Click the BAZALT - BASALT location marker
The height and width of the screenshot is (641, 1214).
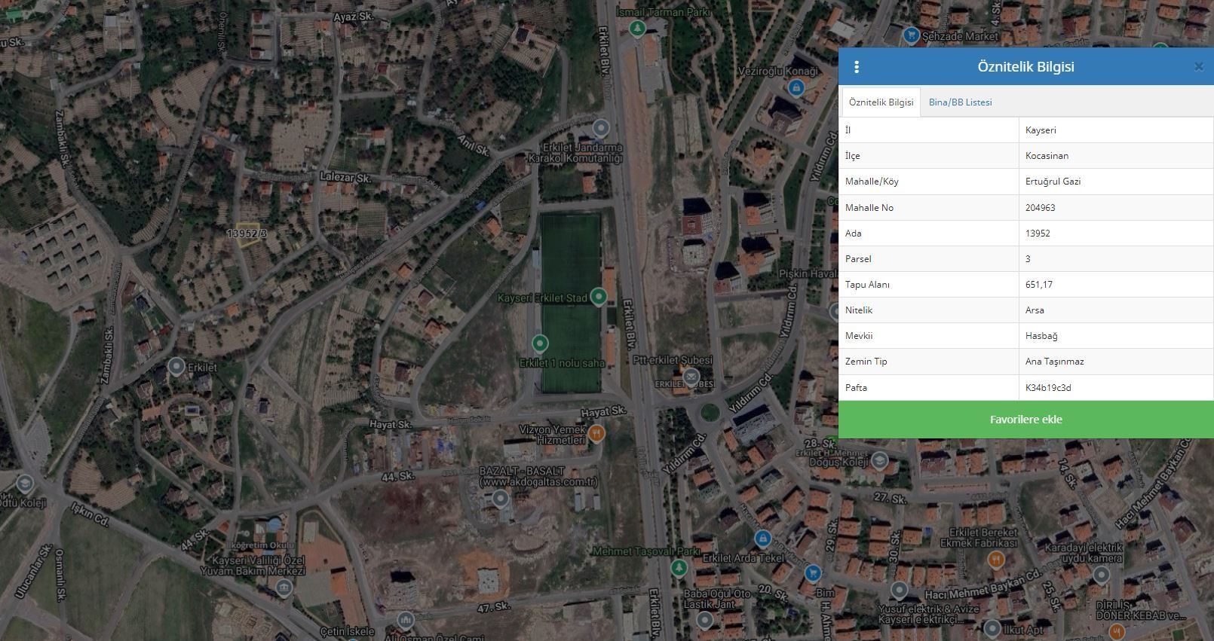click(x=501, y=498)
